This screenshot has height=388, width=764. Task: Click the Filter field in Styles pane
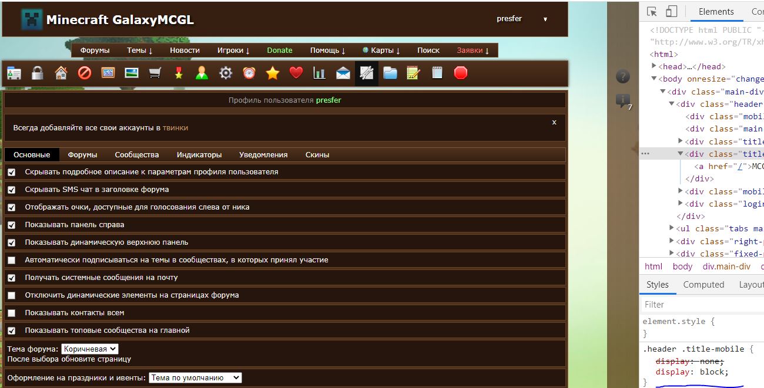(x=699, y=305)
